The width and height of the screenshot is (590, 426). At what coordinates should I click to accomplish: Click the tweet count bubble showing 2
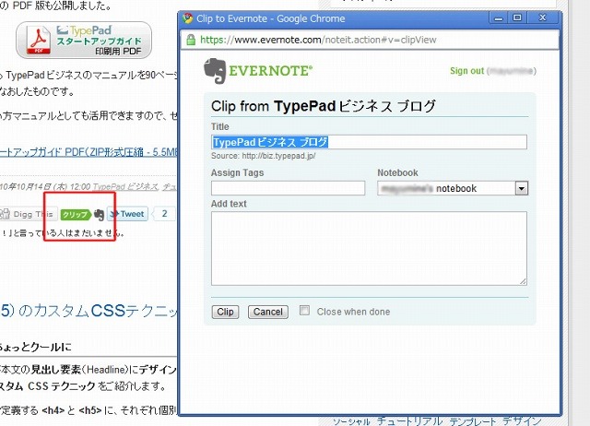(164, 214)
